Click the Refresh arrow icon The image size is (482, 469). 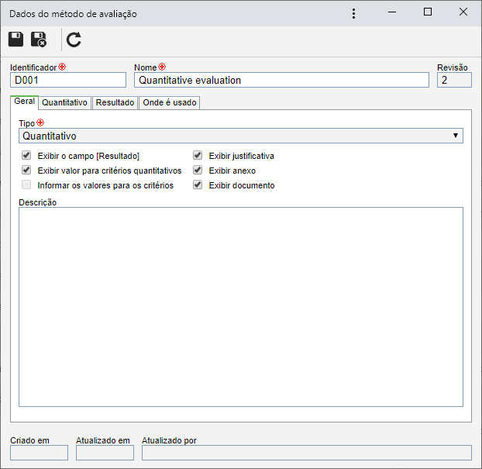tap(74, 40)
